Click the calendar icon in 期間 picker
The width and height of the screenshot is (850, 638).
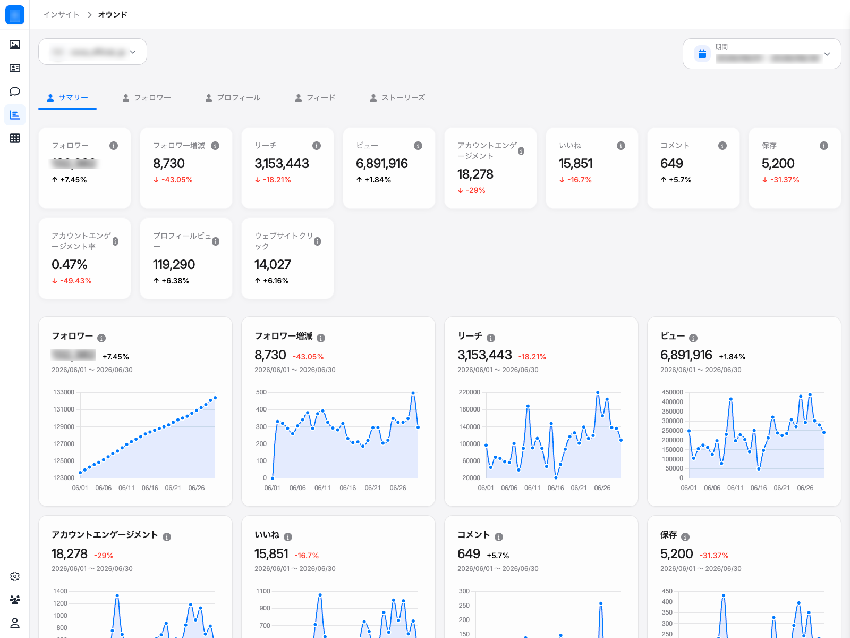click(702, 54)
